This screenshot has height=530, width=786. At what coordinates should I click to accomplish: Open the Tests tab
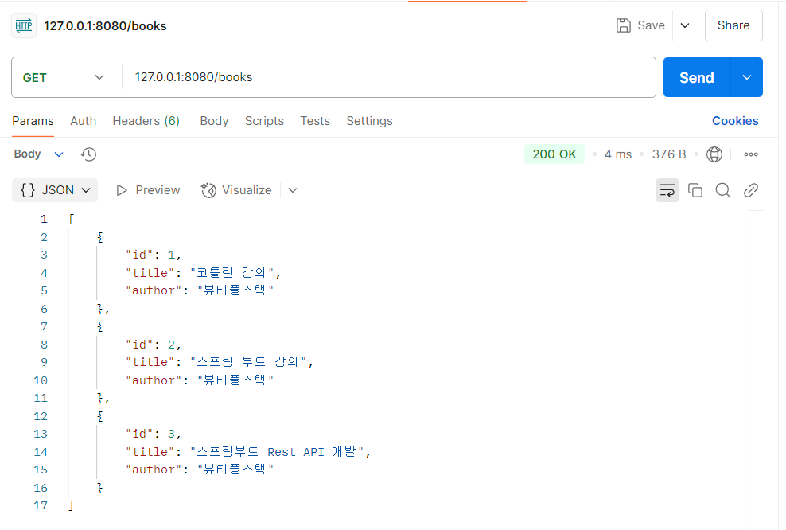click(x=314, y=121)
